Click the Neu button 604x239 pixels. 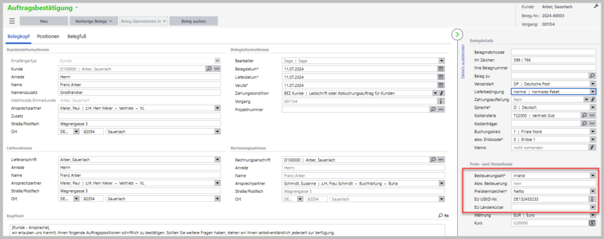44,21
